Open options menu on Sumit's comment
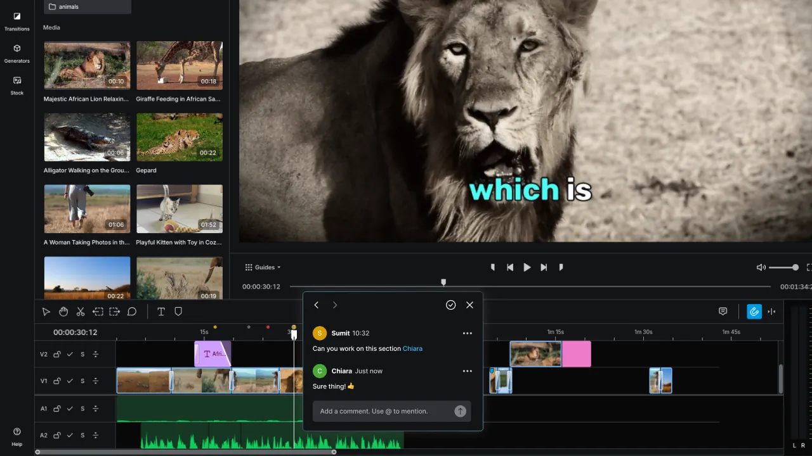The height and width of the screenshot is (456, 812). click(468, 333)
